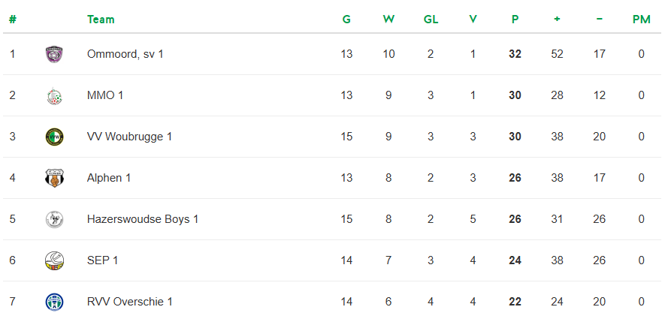Click the VV Woubrugge 1 club crest
Image resolution: width=665 pixels, height=322 pixels.
point(54,137)
